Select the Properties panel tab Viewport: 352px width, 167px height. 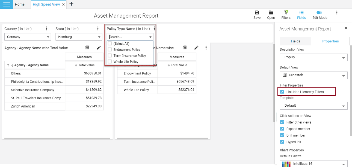[330, 41]
